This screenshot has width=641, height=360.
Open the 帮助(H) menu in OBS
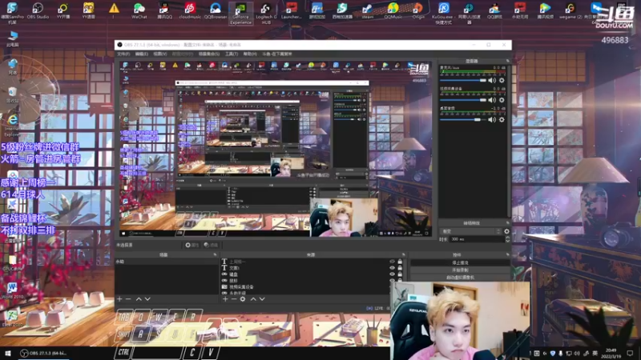[250, 54]
